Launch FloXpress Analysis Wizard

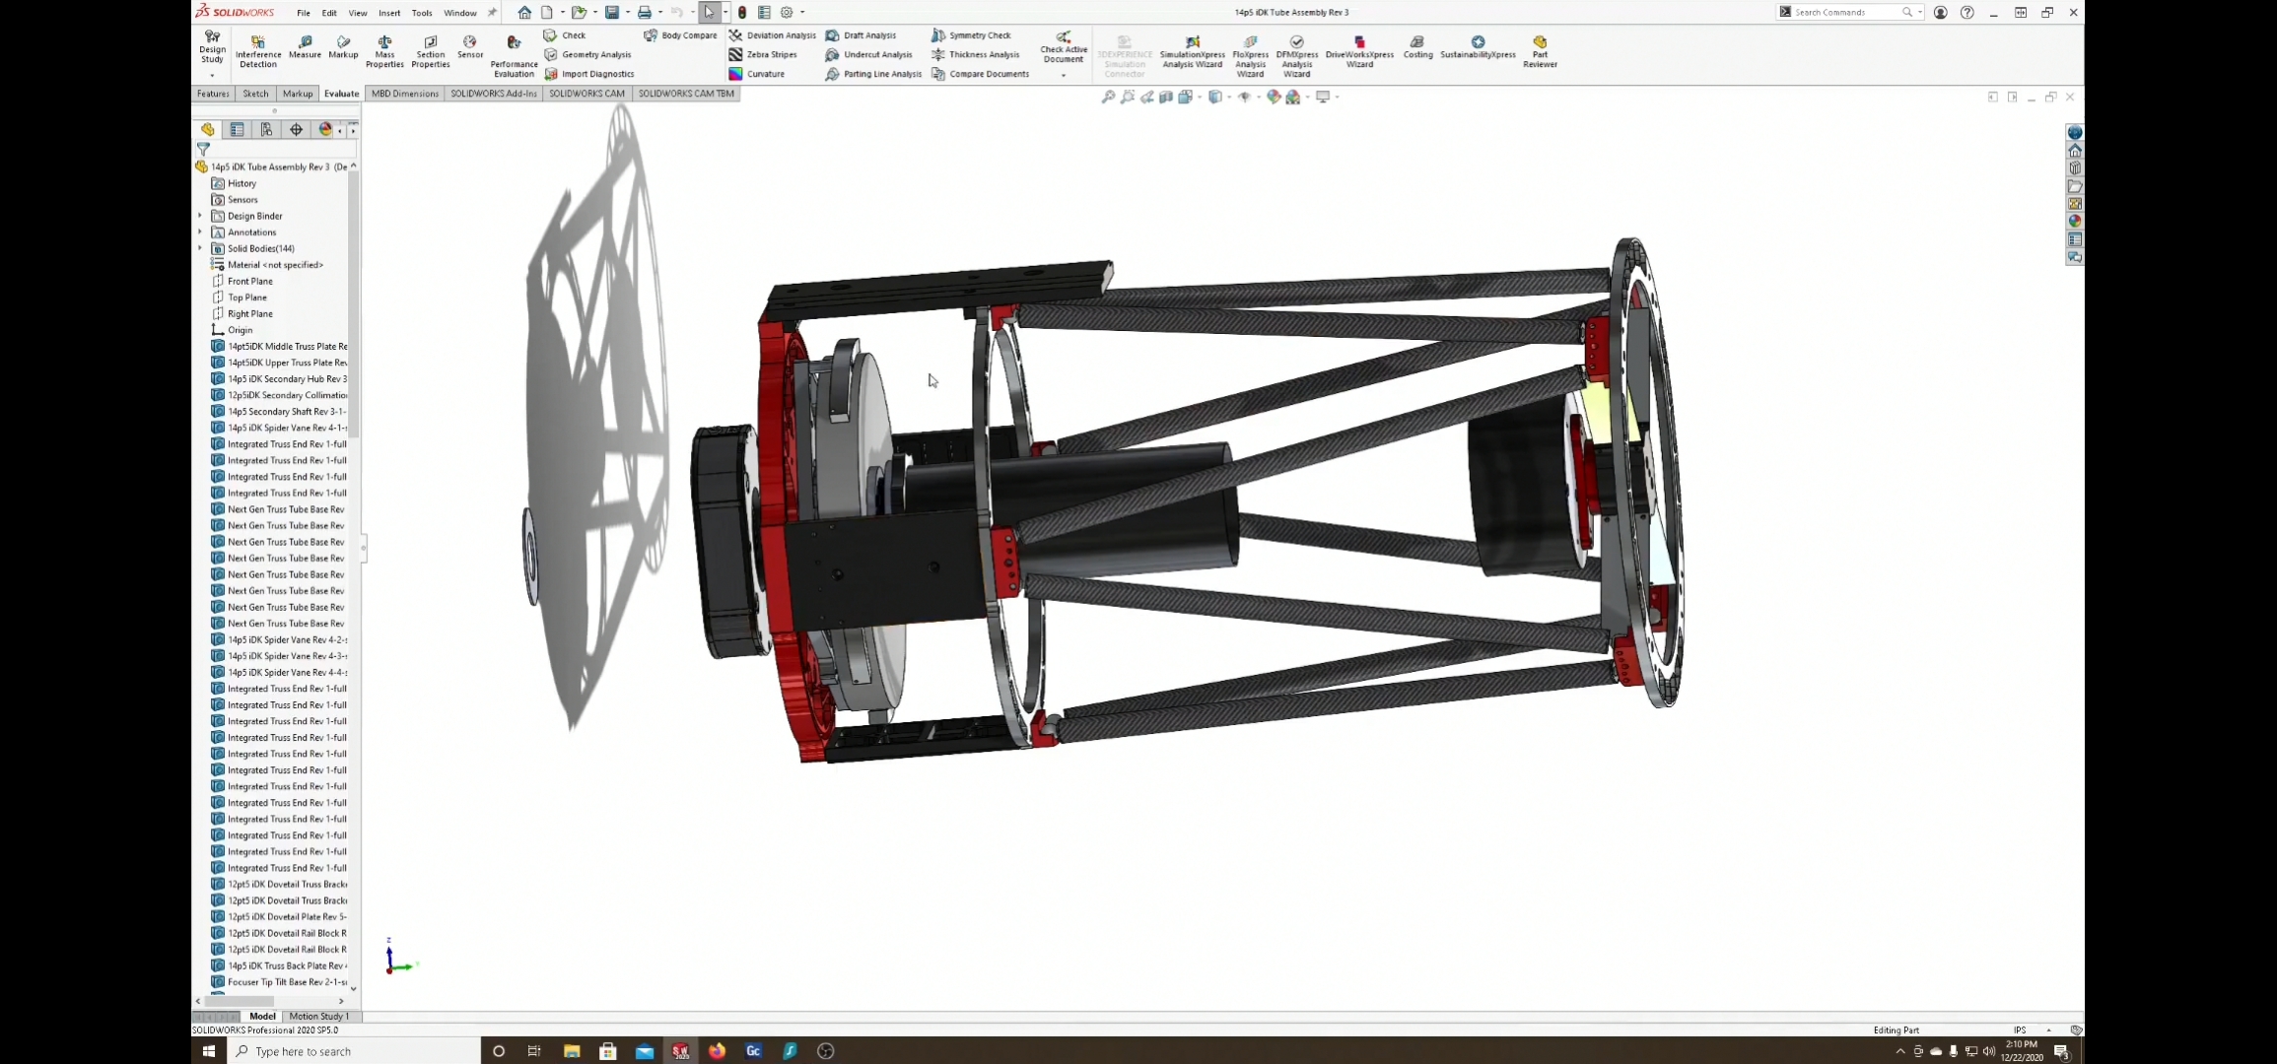click(1250, 56)
